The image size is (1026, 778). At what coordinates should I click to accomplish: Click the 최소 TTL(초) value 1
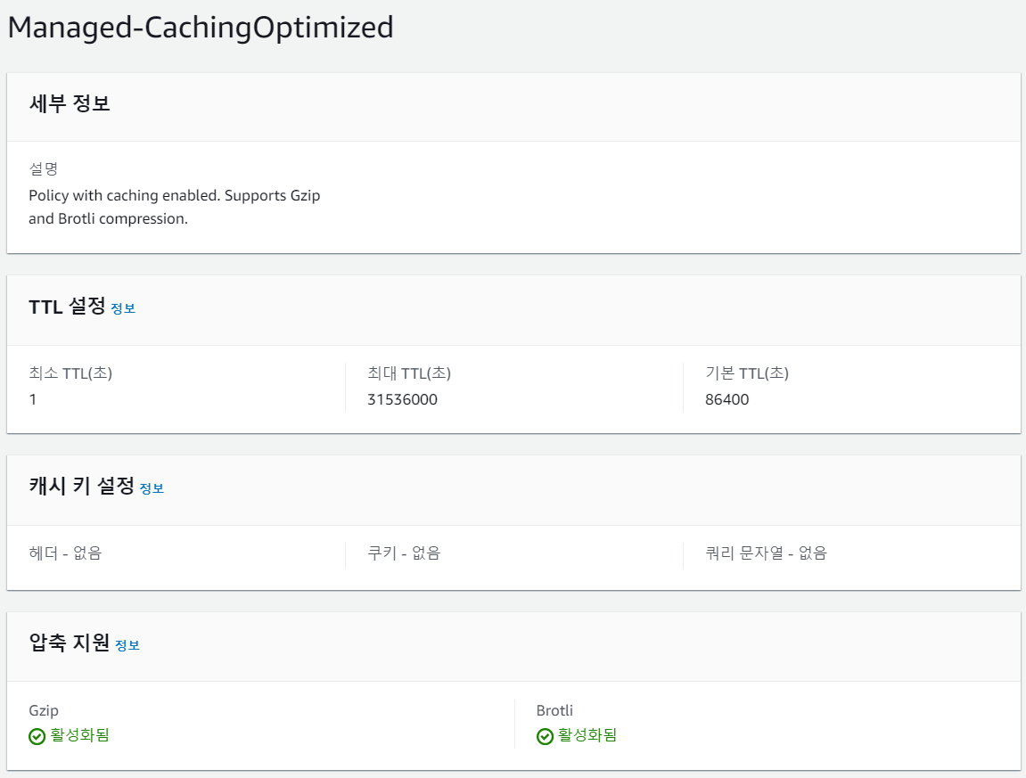pos(33,399)
